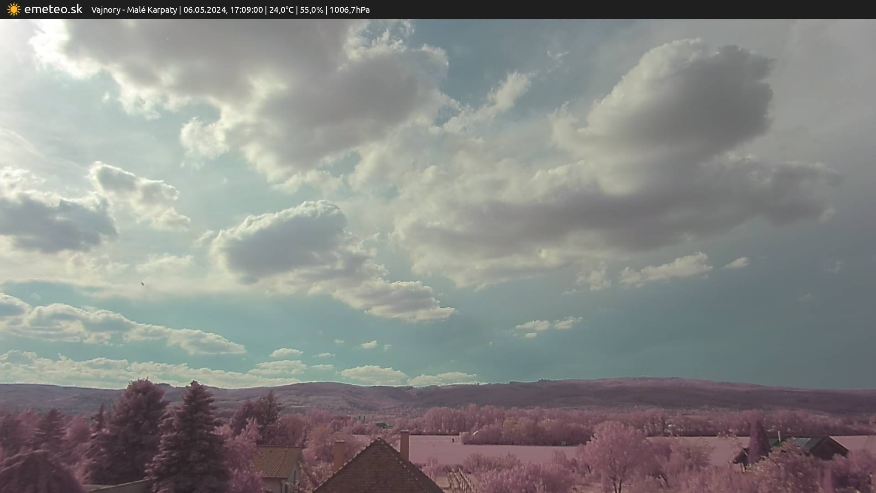The height and width of the screenshot is (493, 876).
Task: Click the shorter chimney left of the roof peak
Action: pyautogui.click(x=339, y=454)
